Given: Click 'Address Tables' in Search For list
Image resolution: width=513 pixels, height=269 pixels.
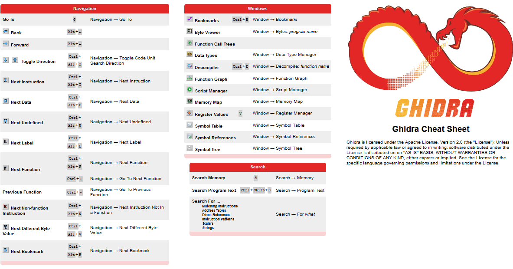Looking at the screenshot, I should point(214,210).
